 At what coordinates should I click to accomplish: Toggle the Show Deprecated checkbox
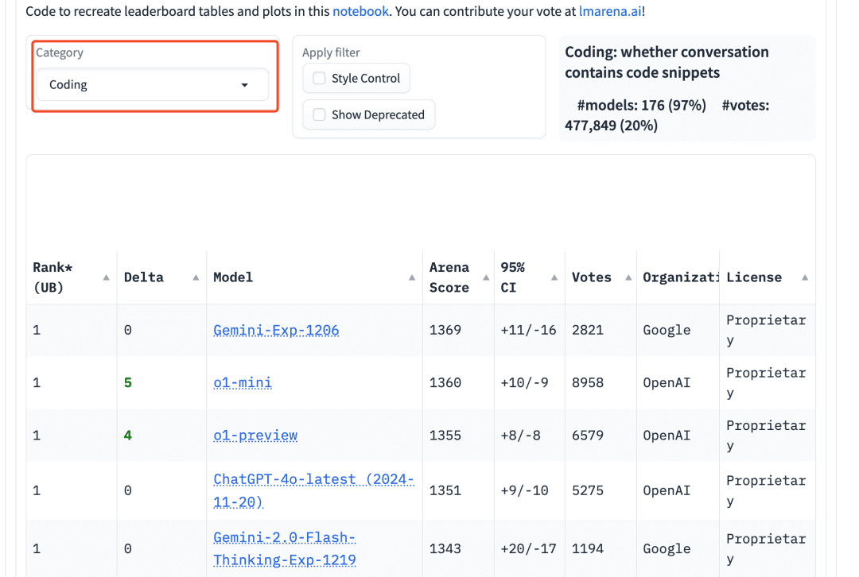point(319,114)
